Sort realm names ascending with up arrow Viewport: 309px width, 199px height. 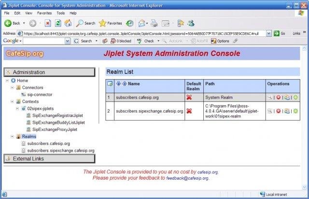pos(125,84)
